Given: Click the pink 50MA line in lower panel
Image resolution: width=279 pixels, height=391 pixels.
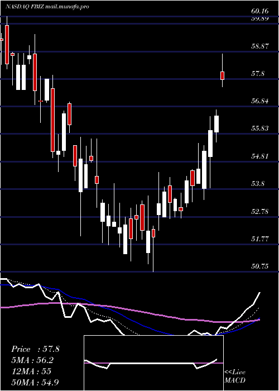Looking at the screenshot, I should click(x=129, y=309).
